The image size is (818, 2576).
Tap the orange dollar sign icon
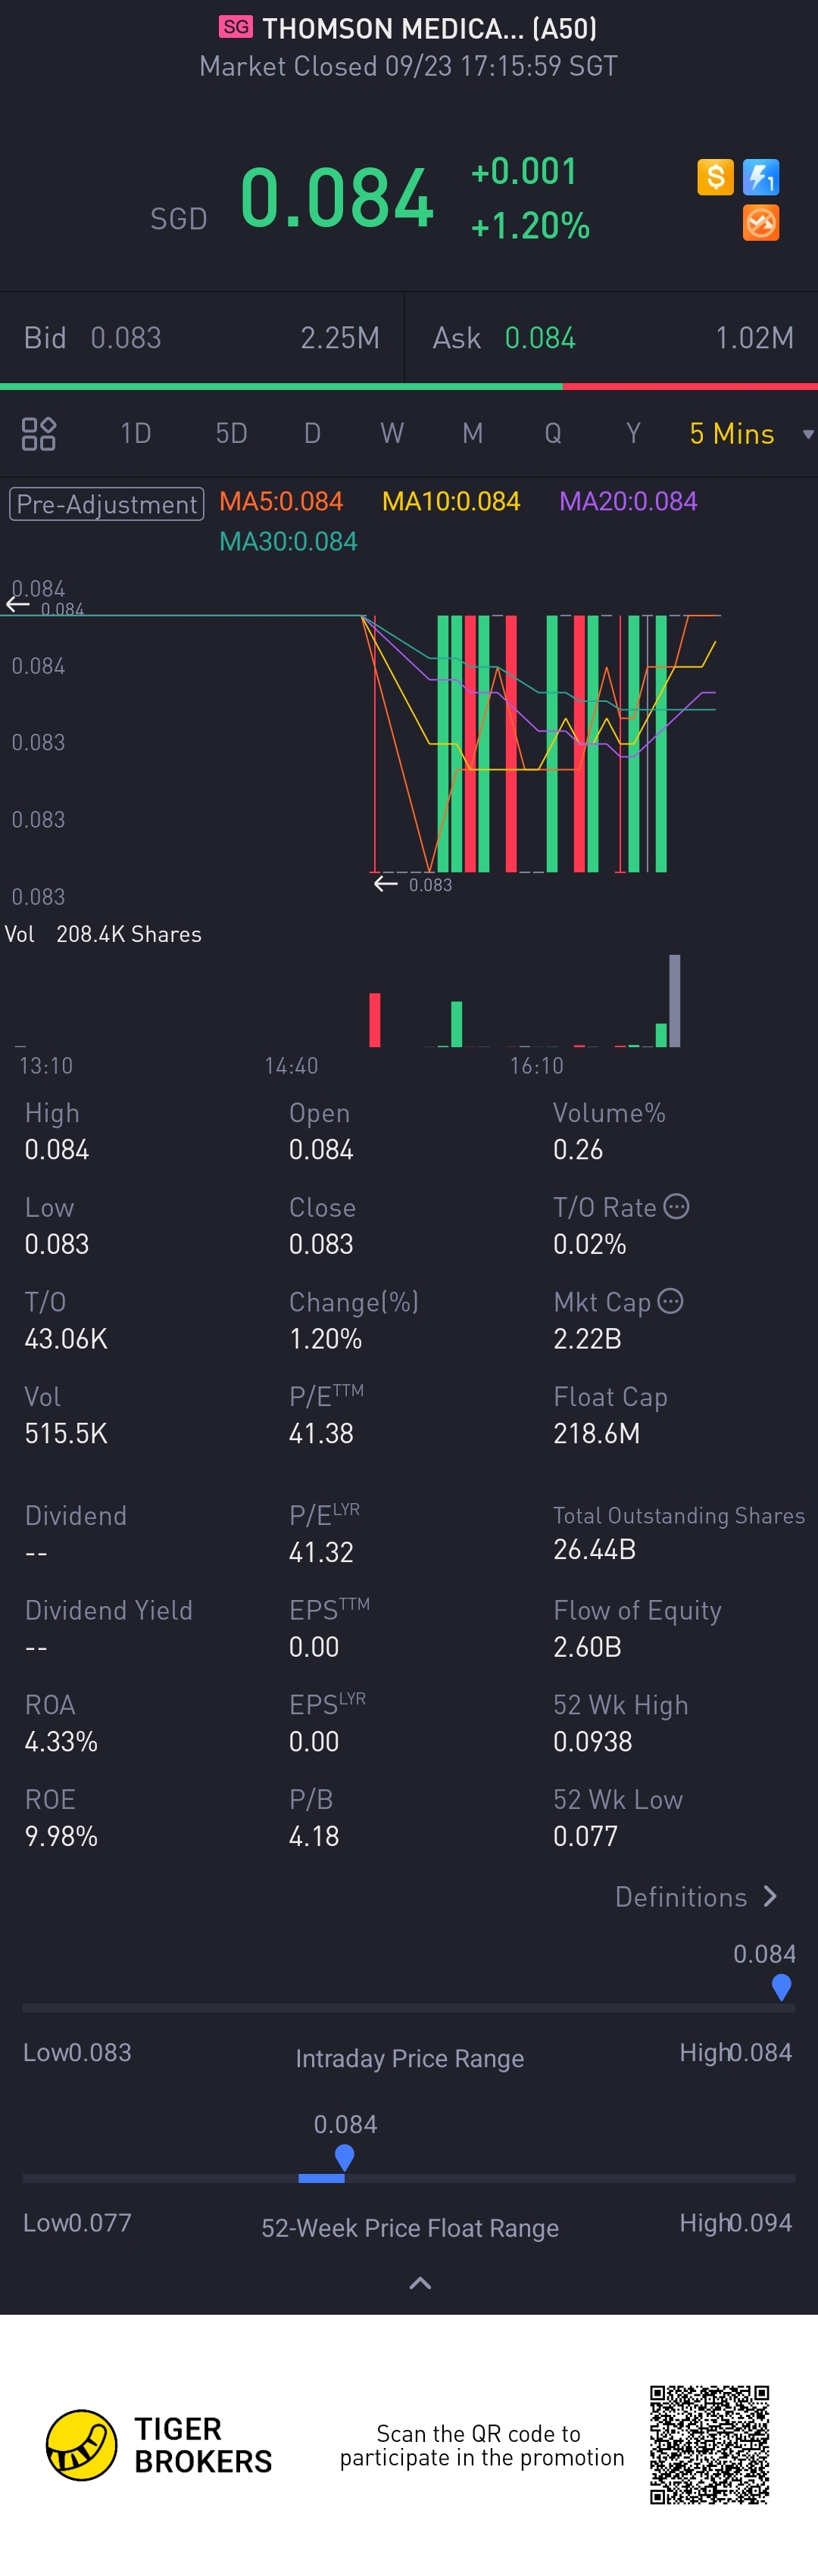click(x=715, y=177)
